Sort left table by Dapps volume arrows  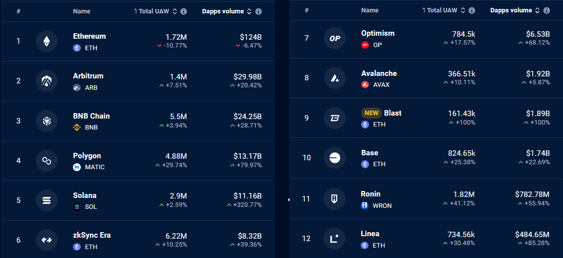(250, 11)
